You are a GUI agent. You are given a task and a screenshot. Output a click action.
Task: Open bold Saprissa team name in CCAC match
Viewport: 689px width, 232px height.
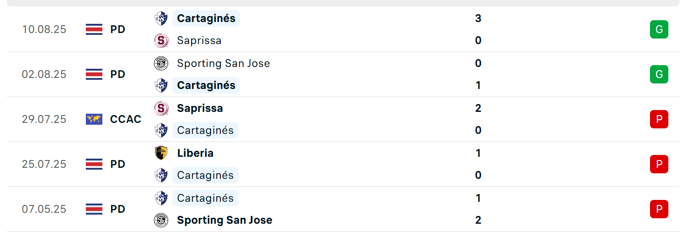coord(200,108)
